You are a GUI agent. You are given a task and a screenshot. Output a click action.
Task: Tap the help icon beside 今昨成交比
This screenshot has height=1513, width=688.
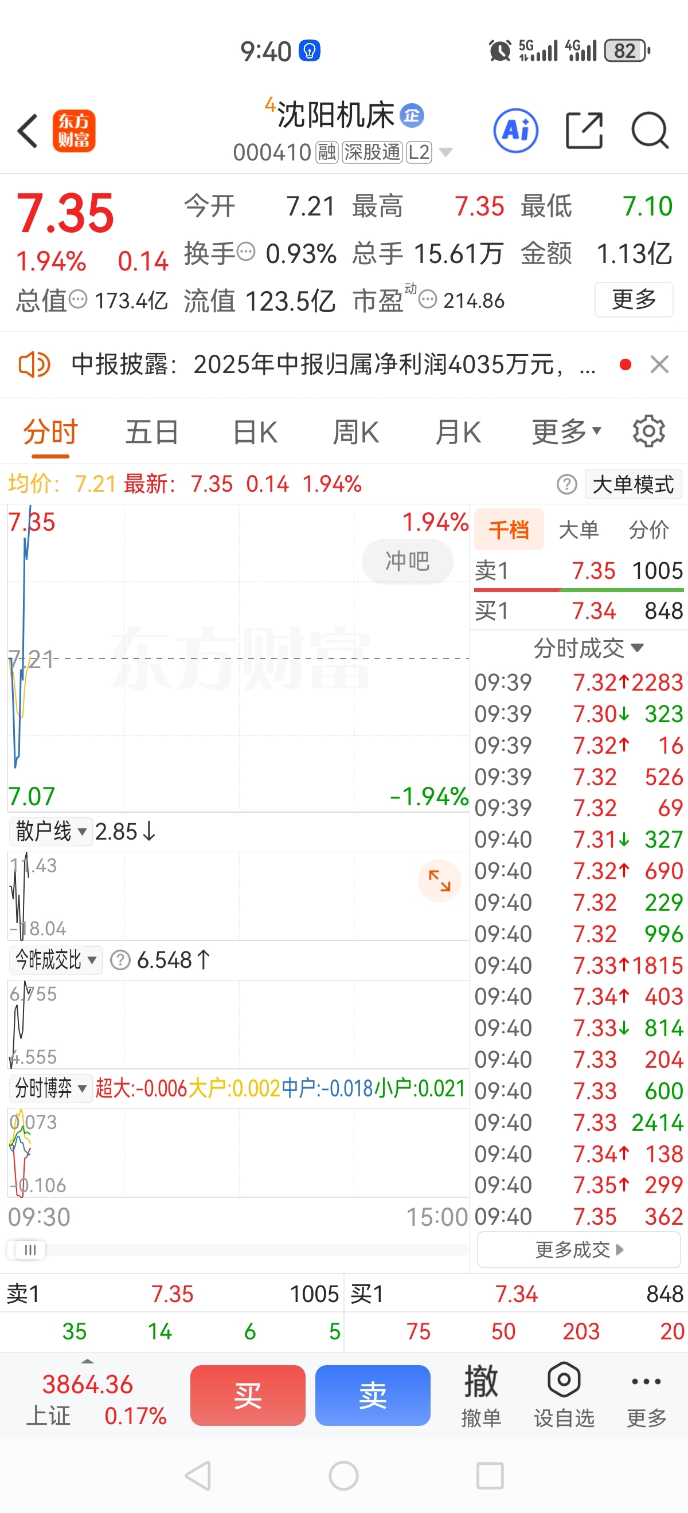(120, 961)
